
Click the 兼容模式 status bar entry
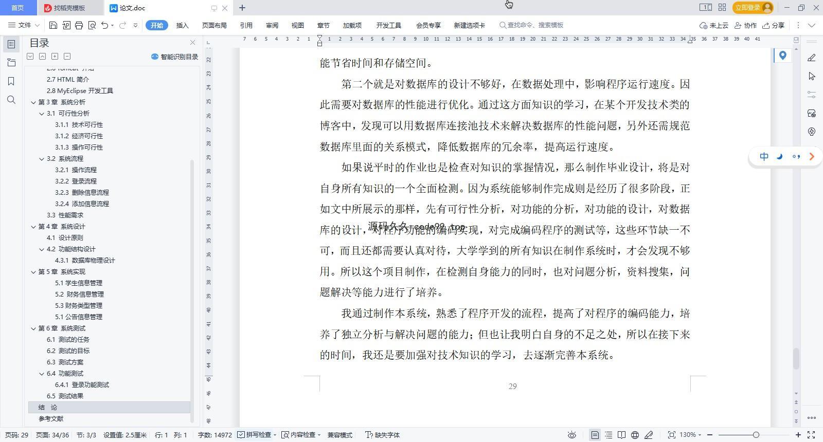tap(339, 435)
